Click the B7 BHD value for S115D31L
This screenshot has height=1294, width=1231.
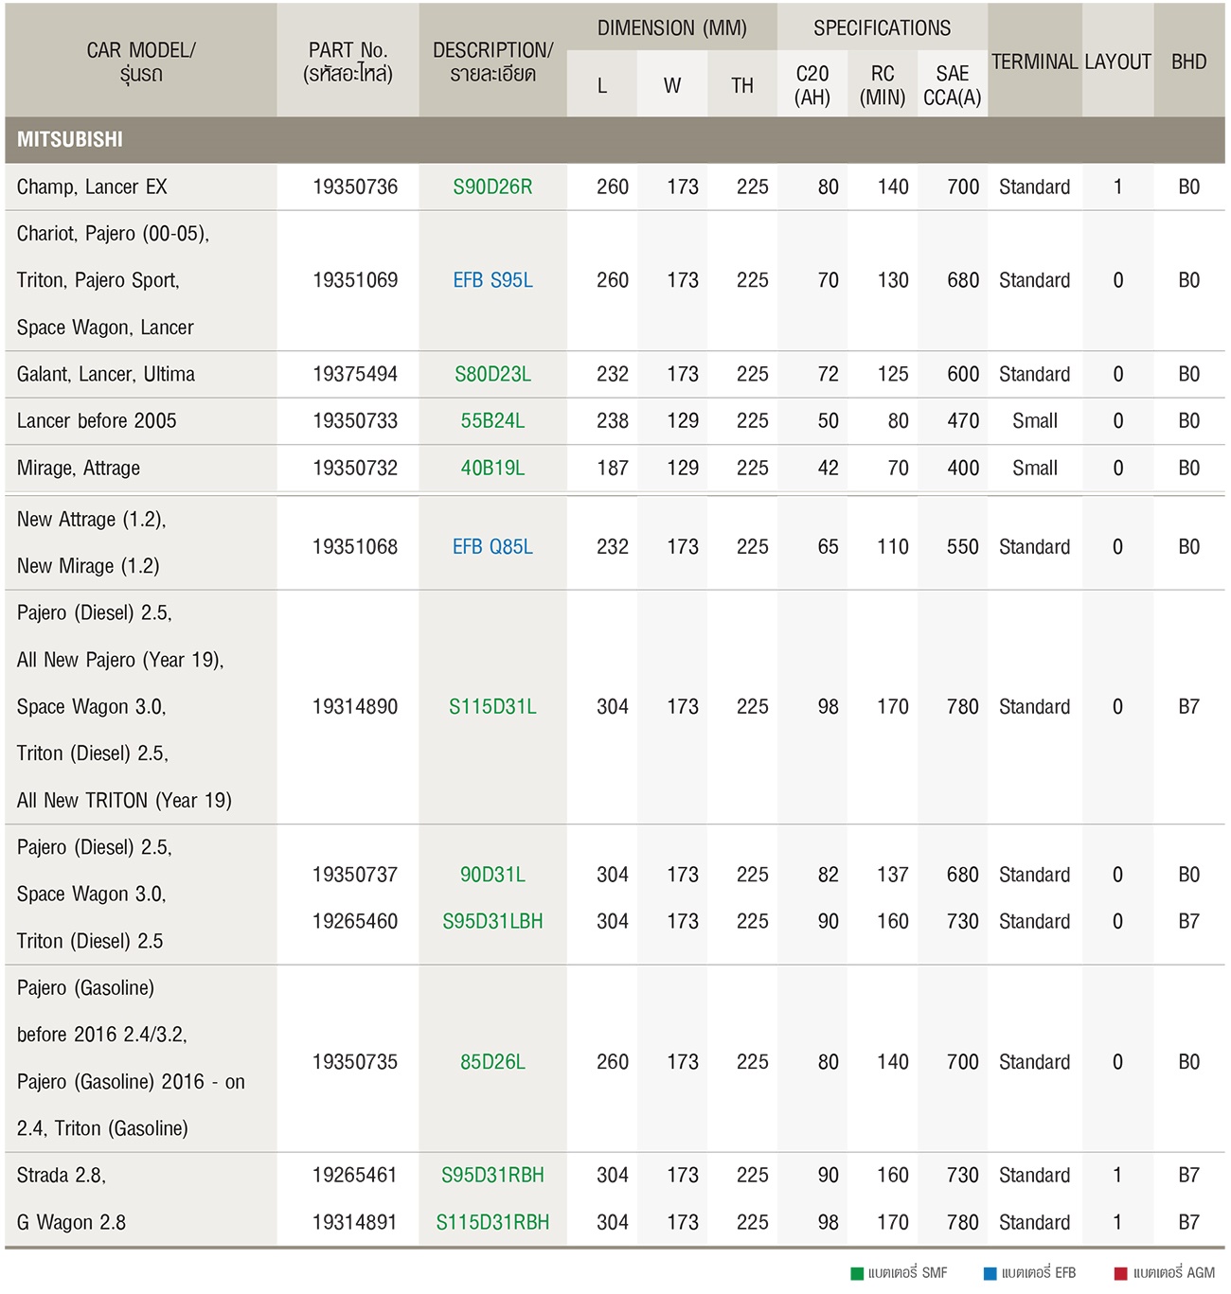[1189, 706]
